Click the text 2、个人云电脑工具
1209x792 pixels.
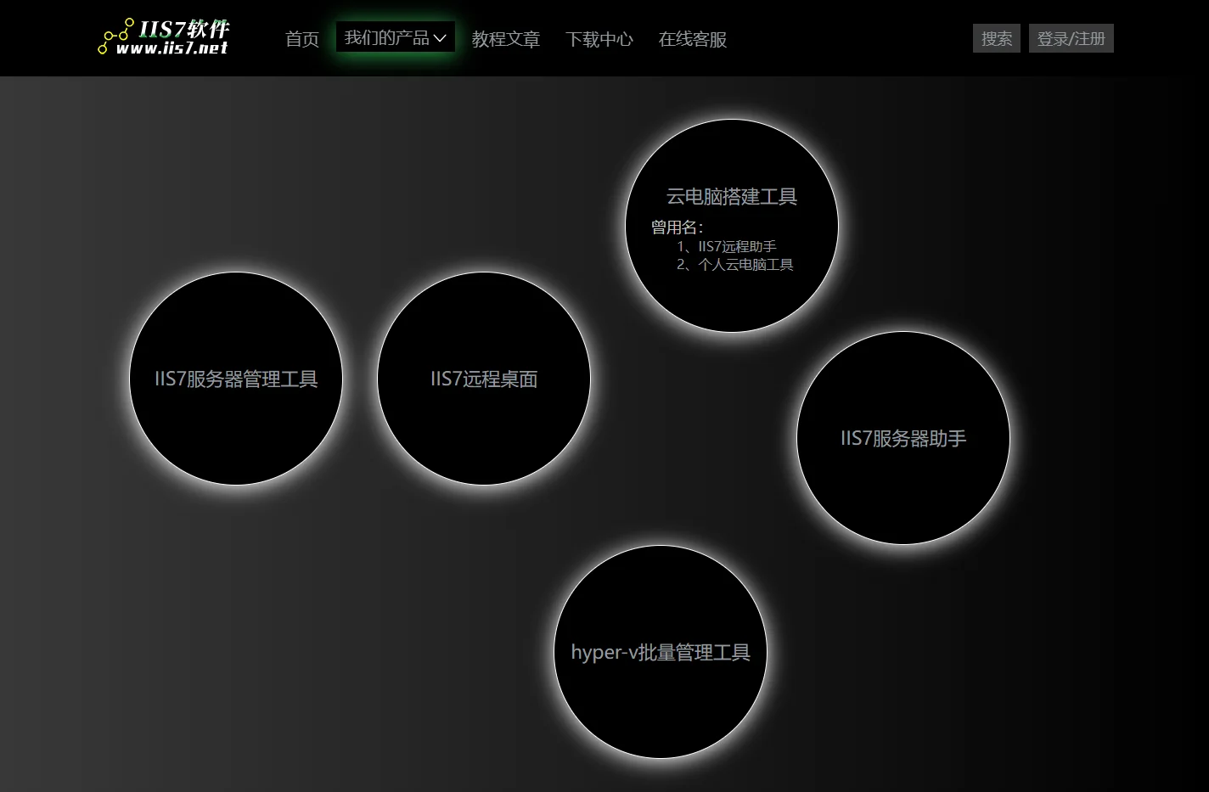click(x=735, y=264)
